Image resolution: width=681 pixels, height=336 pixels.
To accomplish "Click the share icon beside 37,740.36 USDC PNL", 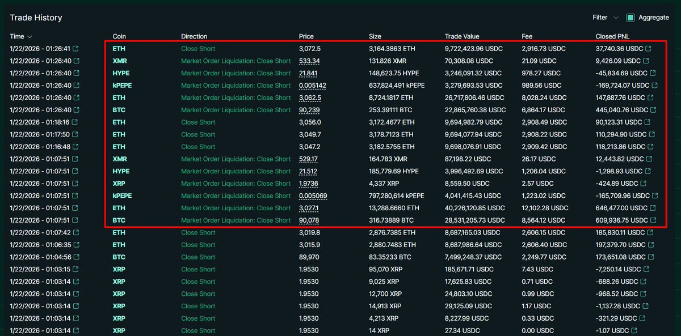I will (x=649, y=49).
